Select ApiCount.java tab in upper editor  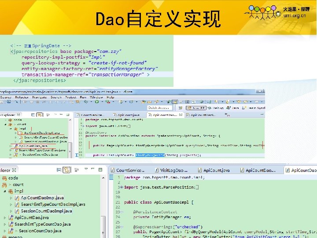click(126, 115)
